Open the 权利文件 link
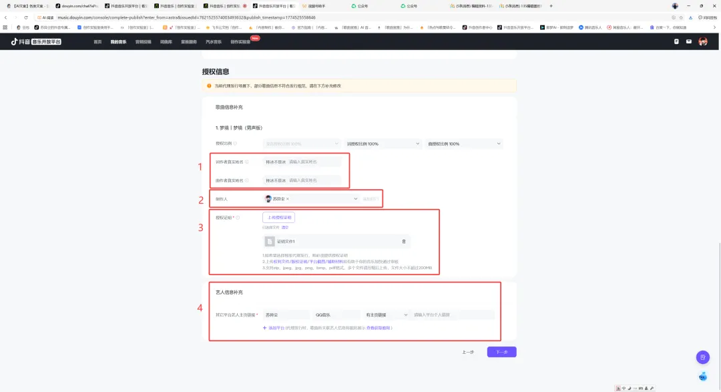This screenshot has width=721, height=392. [281, 261]
